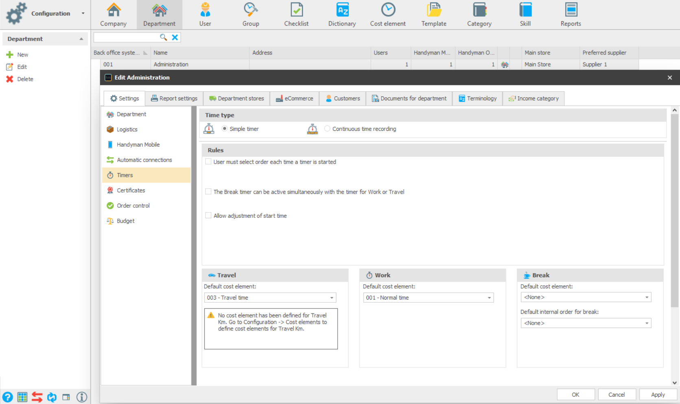Switch to the Income category tab
Viewport: 680px width, 404px height.
(x=534, y=98)
